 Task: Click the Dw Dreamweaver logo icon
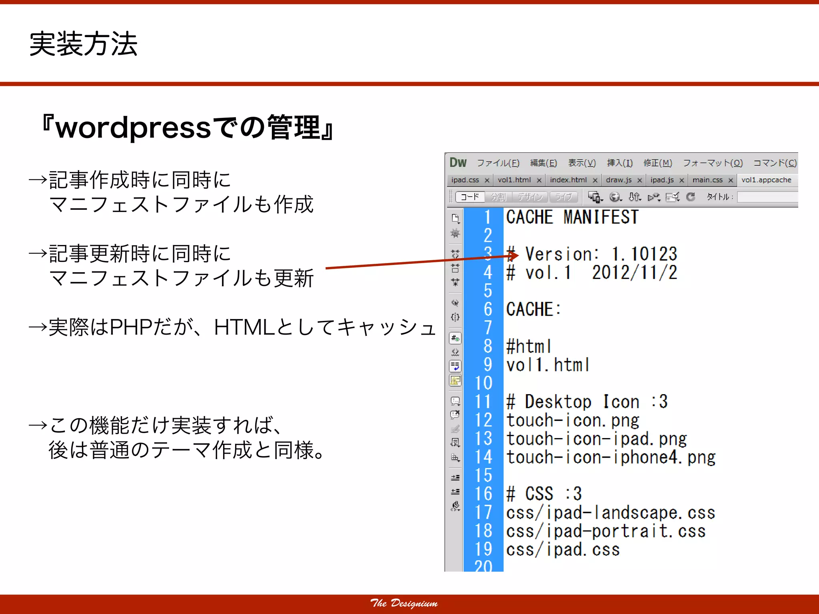(x=458, y=162)
